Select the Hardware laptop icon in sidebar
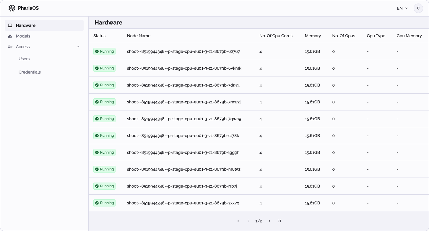Screen dimensions: 429x231 point(10,25)
